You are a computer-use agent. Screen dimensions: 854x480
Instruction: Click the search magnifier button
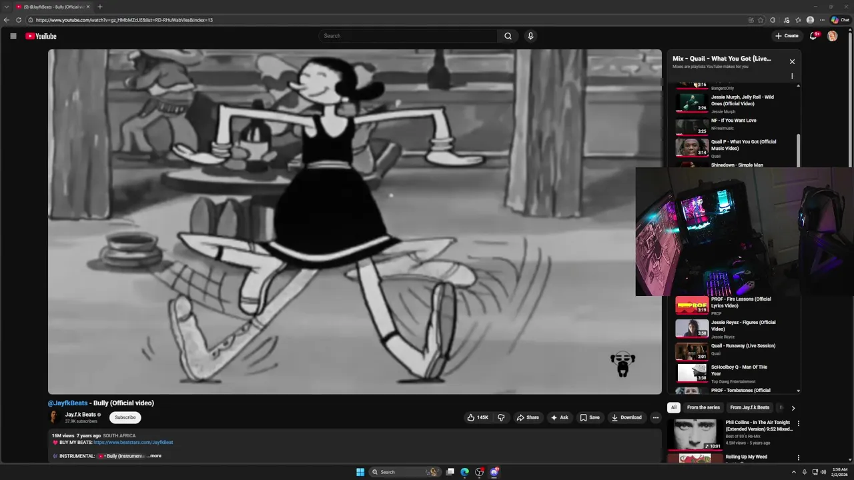point(508,36)
